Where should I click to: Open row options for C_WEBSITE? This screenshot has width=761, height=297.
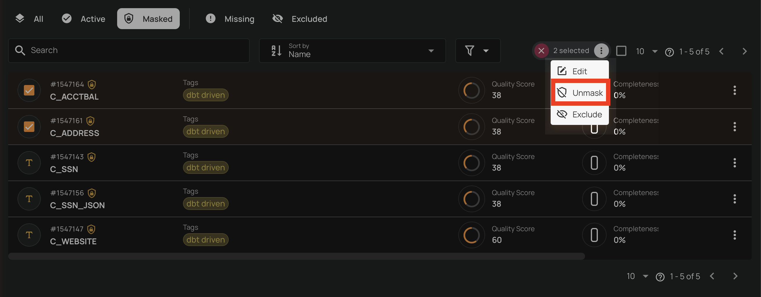734,235
